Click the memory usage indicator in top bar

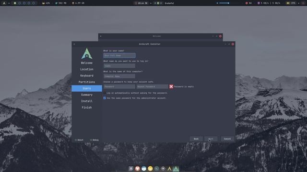click(61, 3)
